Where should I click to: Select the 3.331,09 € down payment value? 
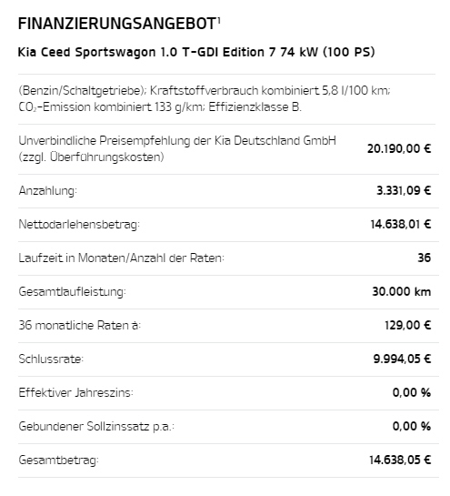pyautogui.click(x=404, y=190)
